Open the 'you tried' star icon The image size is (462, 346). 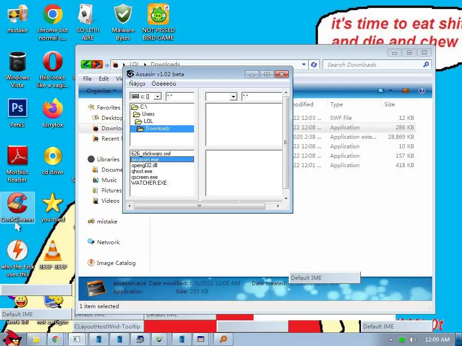52,208
